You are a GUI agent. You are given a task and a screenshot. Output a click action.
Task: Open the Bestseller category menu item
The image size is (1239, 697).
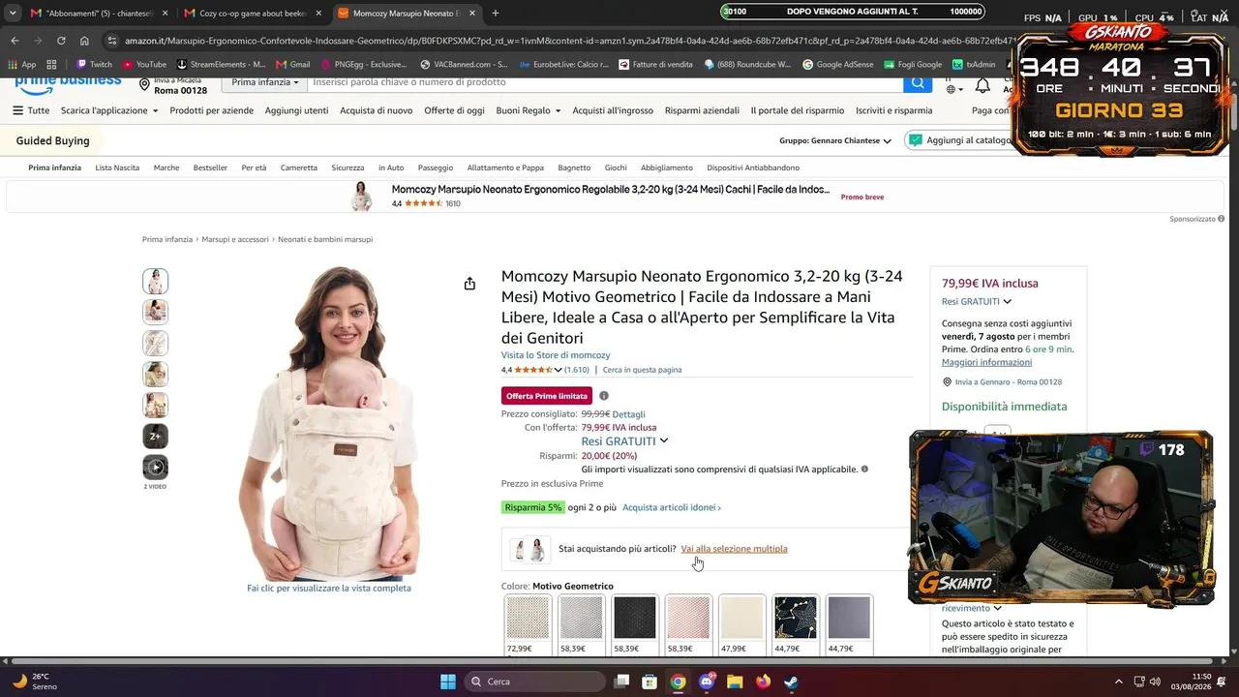point(210,167)
